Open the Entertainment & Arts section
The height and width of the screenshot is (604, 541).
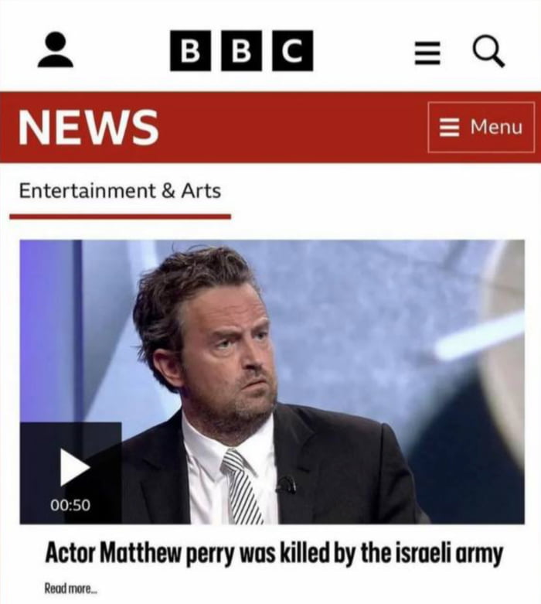(x=120, y=191)
